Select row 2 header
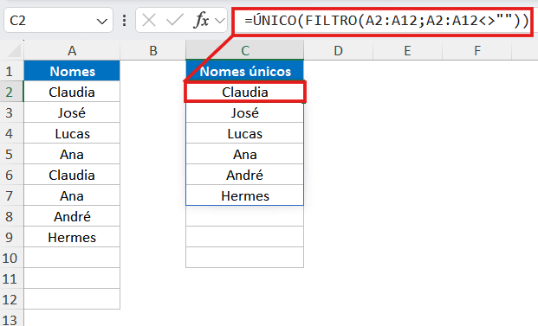This screenshot has width=538, height=326. (x=11, y=92)
